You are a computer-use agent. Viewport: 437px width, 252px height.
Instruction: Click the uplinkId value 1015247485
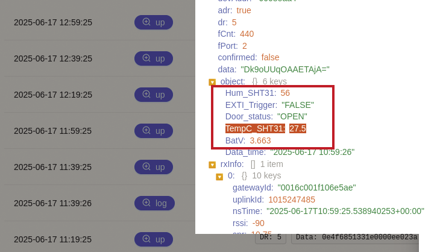[292, 200]
